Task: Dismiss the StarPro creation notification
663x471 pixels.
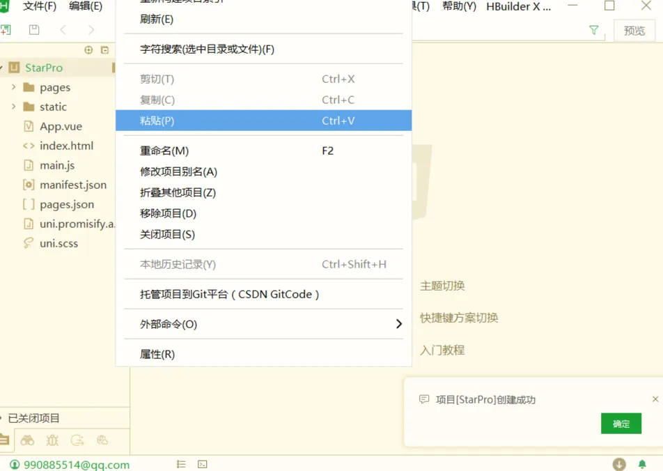Action: click(655, 399)
